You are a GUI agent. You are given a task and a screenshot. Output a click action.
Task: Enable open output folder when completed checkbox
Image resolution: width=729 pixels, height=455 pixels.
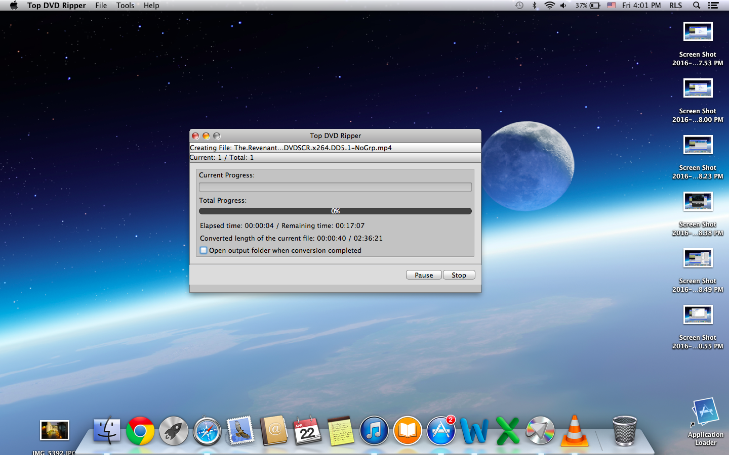point(204,250)
